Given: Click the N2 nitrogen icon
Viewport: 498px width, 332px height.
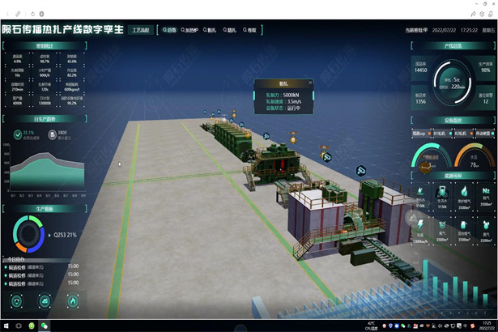Looking at the screenshot, I should pyautogui.click(x=486, y=190).
